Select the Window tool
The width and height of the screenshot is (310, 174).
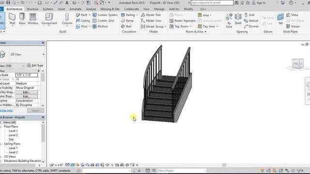(33, 19)
